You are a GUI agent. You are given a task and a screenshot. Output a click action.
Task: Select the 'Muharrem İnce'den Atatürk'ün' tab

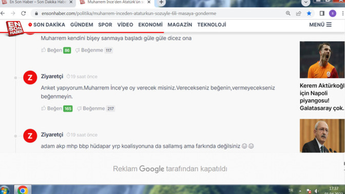point(115,2)
